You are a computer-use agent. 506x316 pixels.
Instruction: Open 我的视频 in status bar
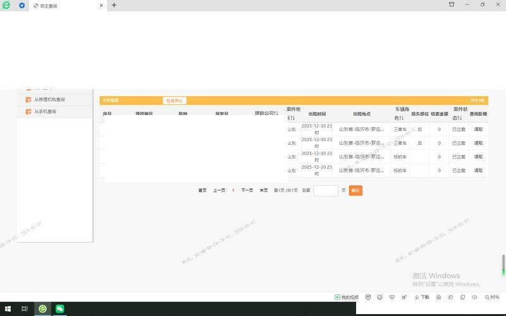coord(347,297)
